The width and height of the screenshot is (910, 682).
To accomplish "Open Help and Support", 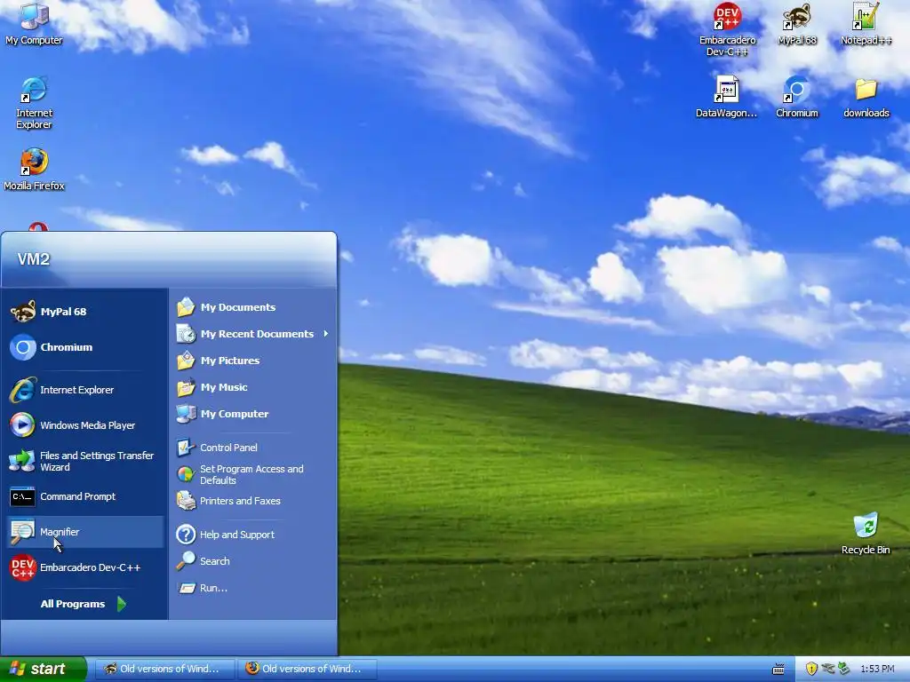I will click(253, 535).
